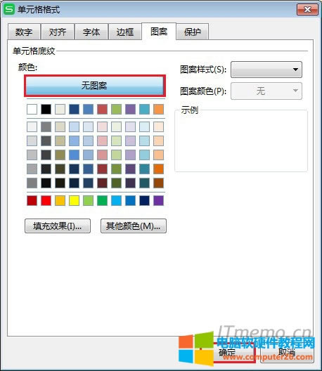Select the white swatch in top row
Image resolution: width=322 pixels, height=371 pixels.
point(32,110)
